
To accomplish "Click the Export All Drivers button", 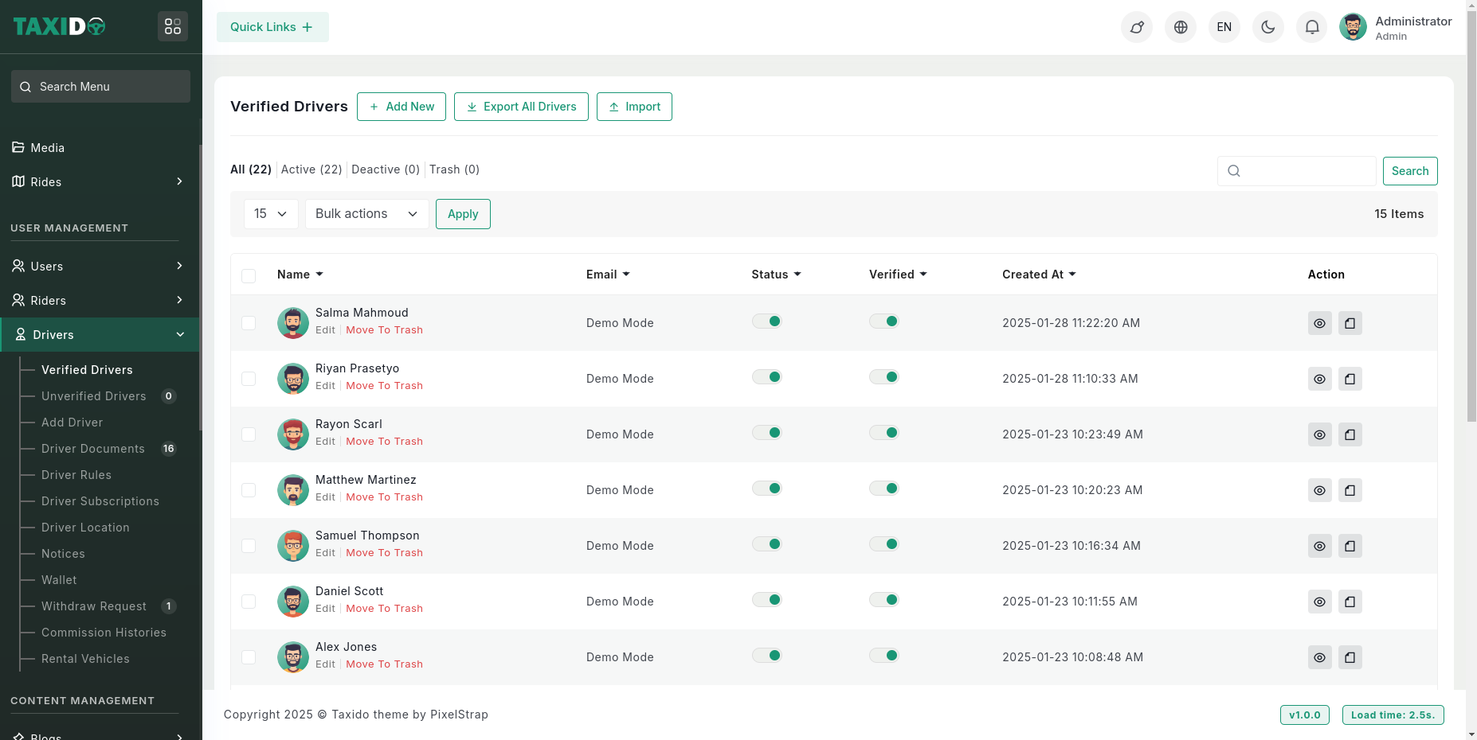I will 521,107.
